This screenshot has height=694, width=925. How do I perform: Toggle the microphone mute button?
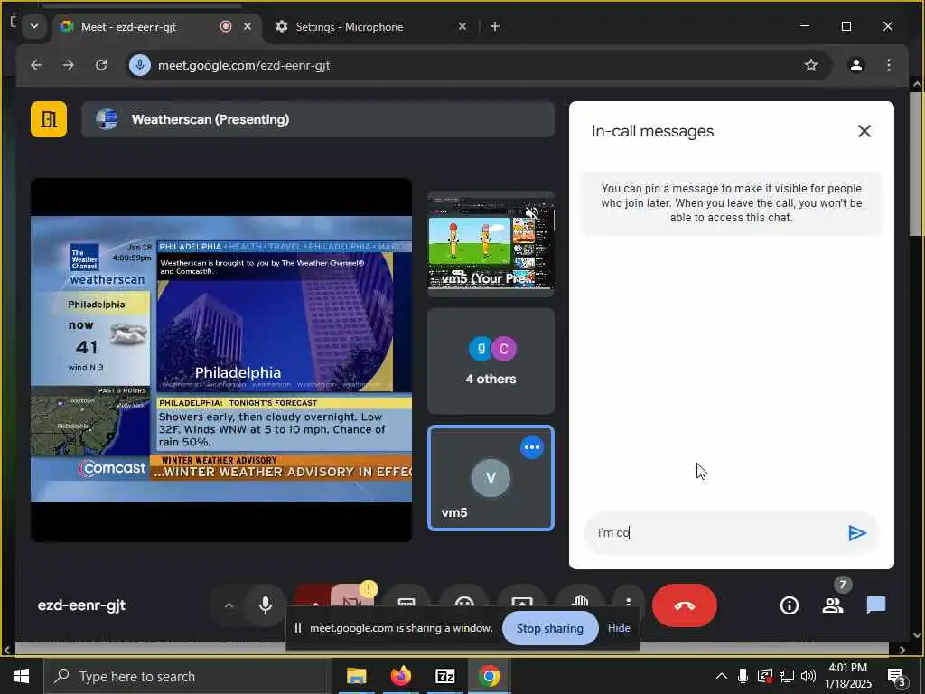(x=266, y=605)
